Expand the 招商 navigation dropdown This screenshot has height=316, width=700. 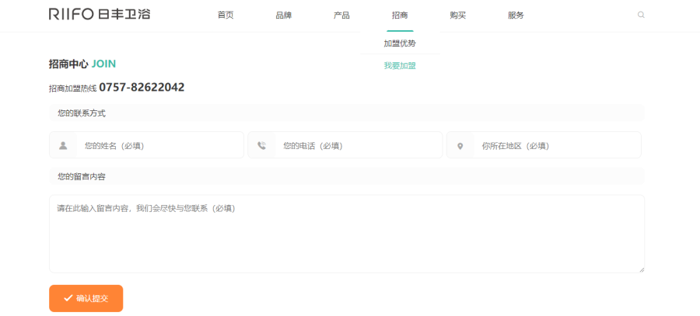[400, 16]
